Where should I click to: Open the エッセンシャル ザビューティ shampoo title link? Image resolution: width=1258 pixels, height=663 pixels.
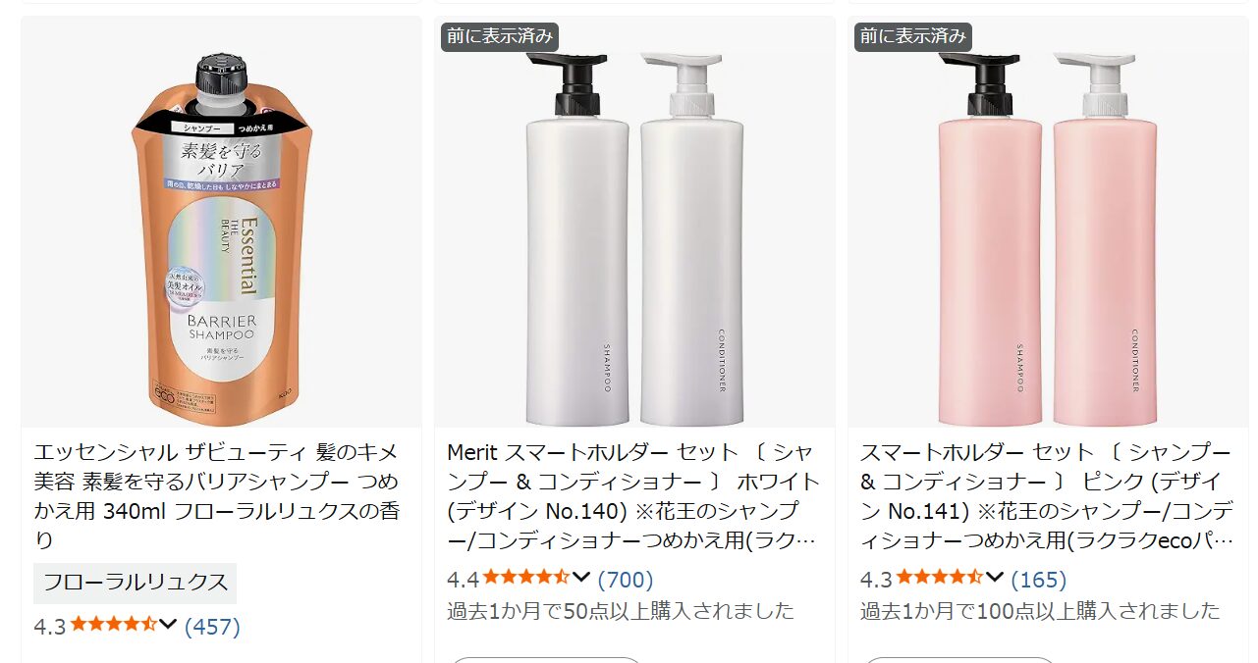(217, 496)
